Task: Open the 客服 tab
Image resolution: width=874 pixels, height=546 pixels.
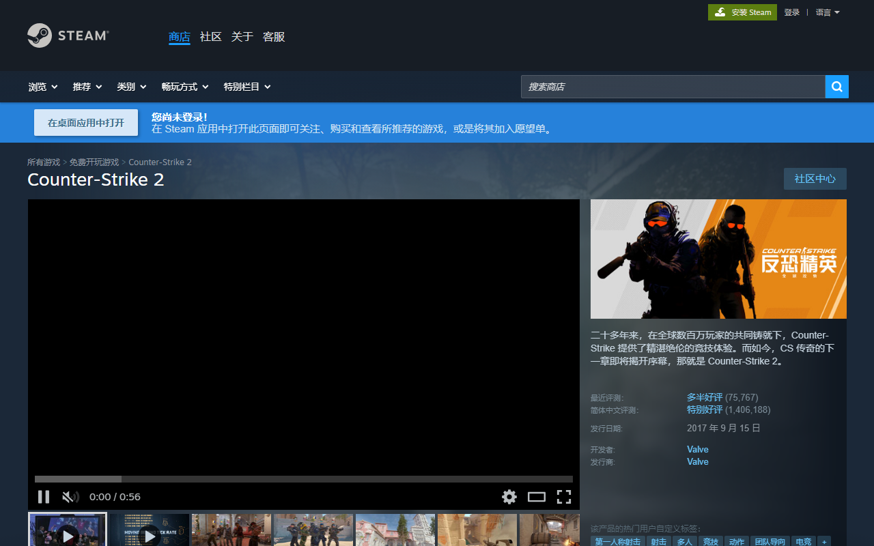Action: (x=274, y=37)
